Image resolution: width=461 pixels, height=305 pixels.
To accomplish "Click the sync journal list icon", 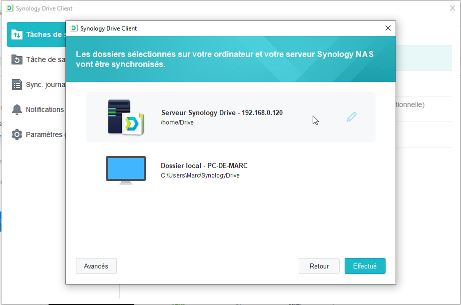I will click(x=17, y=84).
